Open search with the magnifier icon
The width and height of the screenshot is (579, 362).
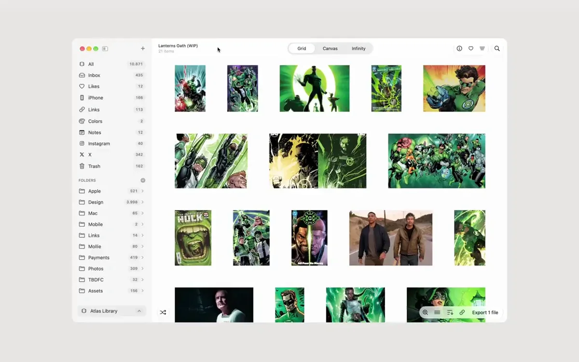click(x=497, y=49)
